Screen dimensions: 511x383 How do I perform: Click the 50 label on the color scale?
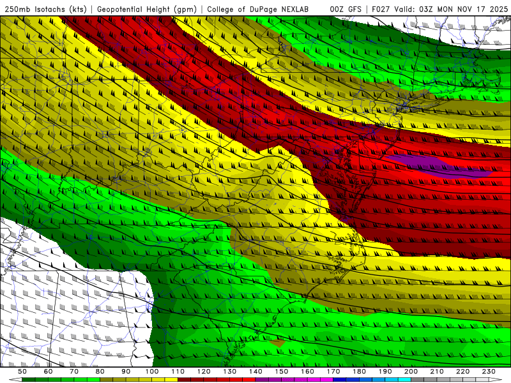(x=22, y=372)
